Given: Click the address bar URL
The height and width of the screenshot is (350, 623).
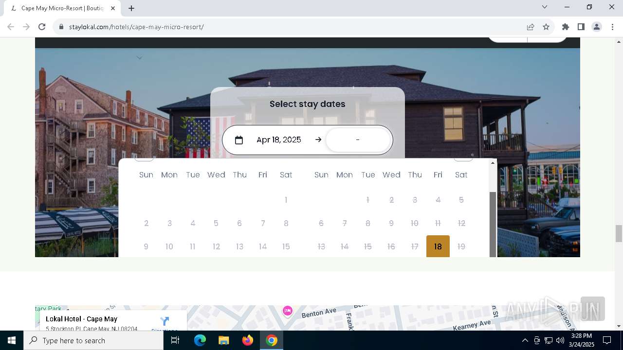Looking at the screenshot, I should 136,27.
